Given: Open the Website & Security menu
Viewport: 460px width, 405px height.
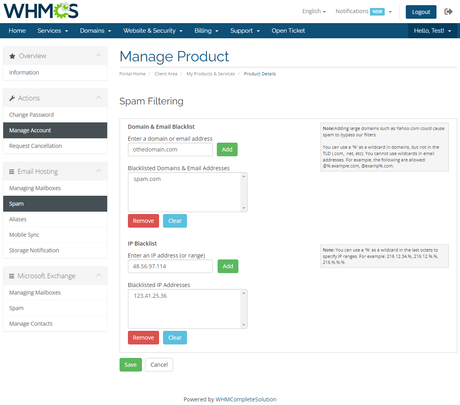Looking at the screenshot, I should [153, 31].
